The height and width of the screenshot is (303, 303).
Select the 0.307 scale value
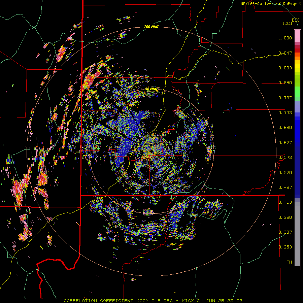285,232
